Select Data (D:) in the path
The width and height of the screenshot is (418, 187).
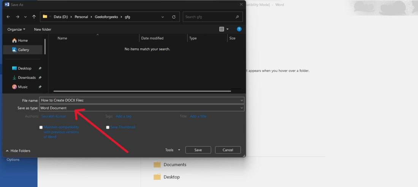pos(61,17)
